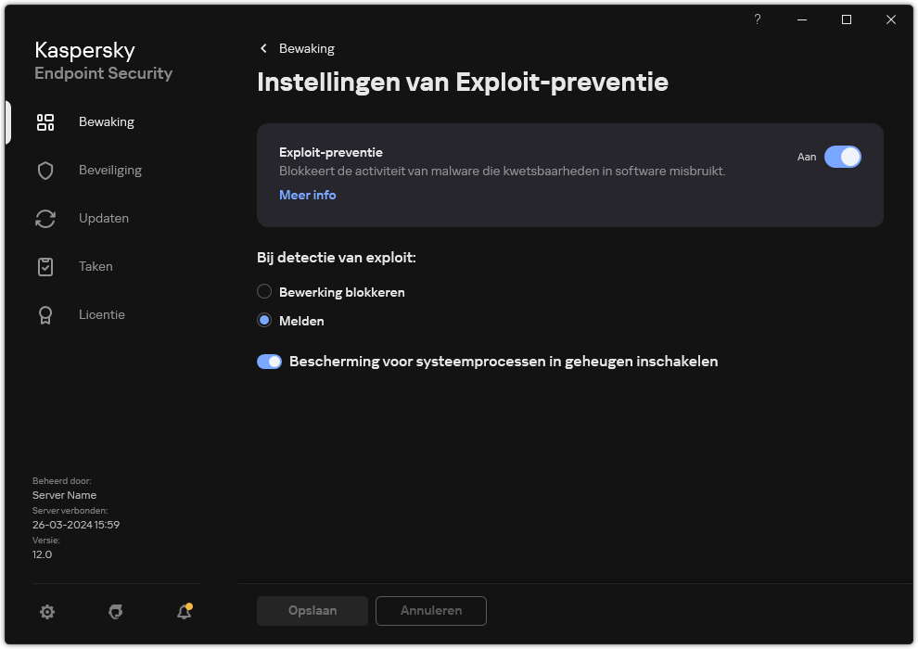Screen dimensions: 918x649
Task: Open Taken via the clipboard icon
Action: pos(45,266)
